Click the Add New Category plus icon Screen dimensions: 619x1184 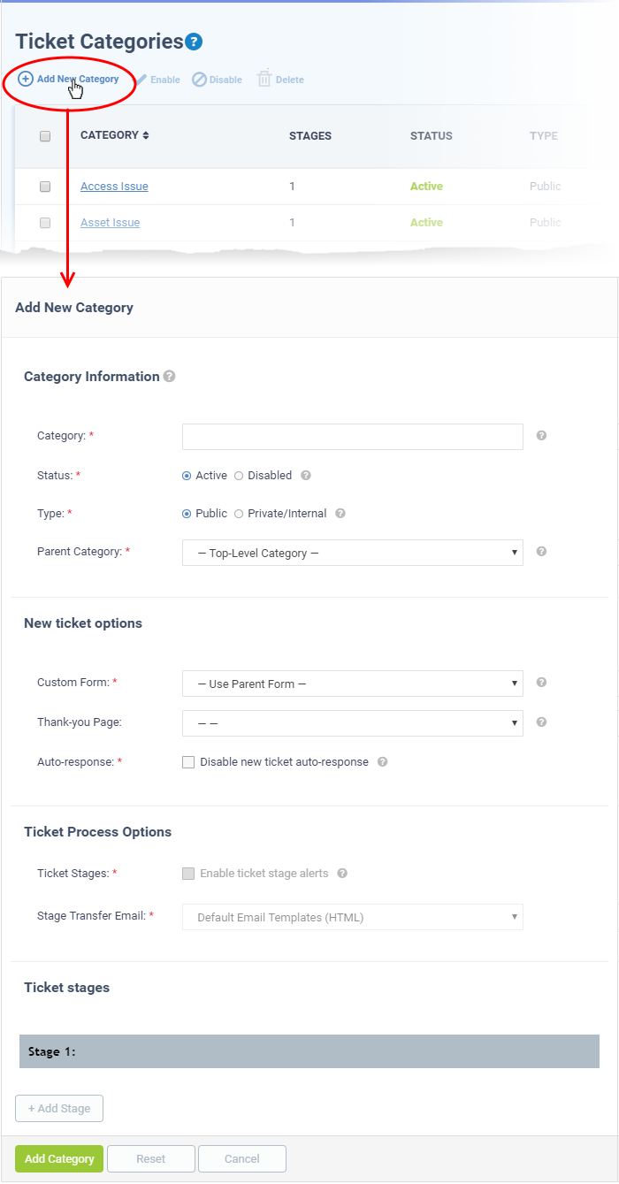coord(26,79)
